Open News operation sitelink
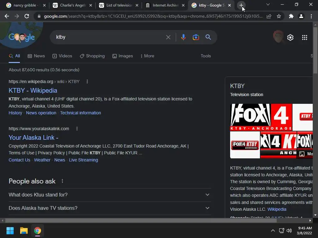The height and width of the screenshot is (238, 318). (41, 113)
